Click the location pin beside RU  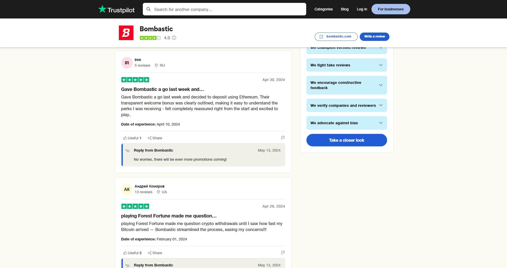coord(156,65)
